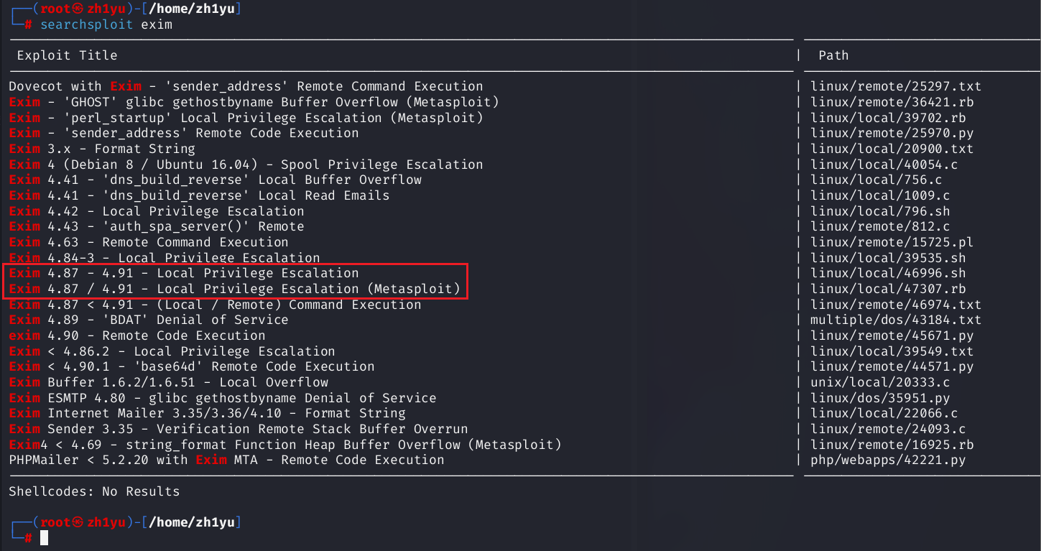The height and width of the screenshot is (551, 1041).
Task: Place cursor at the blinking terminal block
Action: [44, 538]
